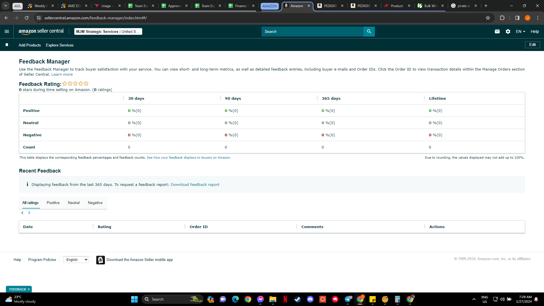Image resolution: width=544 pixels, height=306 pixels.
Task: Click the Edit button in the navigation bar
Action: (x=532, y=45)
